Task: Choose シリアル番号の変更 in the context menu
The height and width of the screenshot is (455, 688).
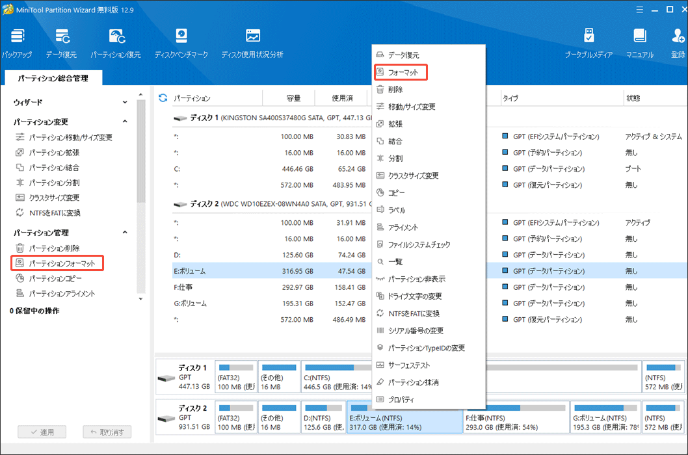Action: pyautogui.click(x=429, y=331)
